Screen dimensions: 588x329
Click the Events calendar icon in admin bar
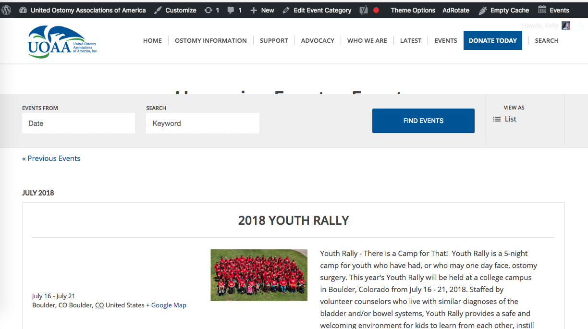click(x=542, y=10)
